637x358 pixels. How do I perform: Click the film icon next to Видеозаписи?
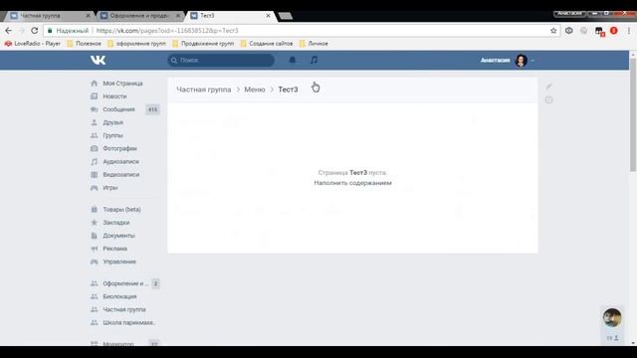95,175
